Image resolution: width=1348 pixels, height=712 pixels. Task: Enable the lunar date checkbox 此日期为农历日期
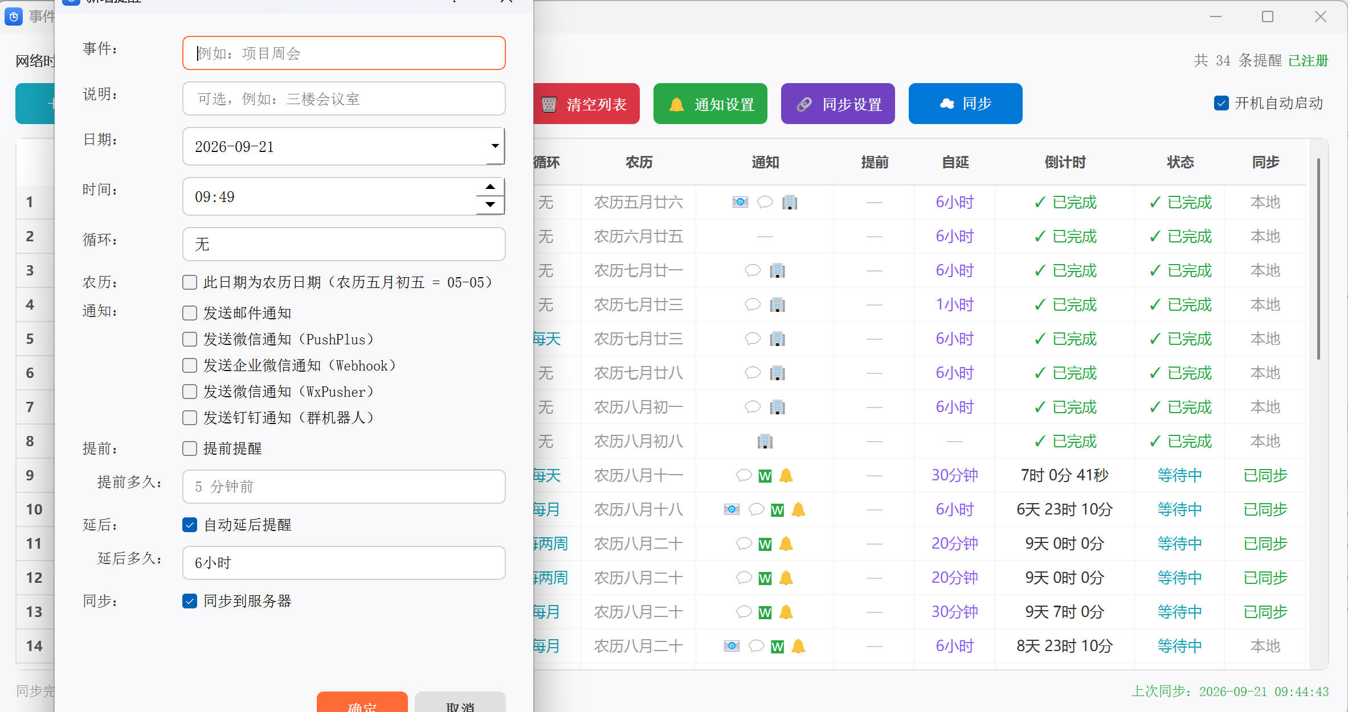[x=190, y=282]
